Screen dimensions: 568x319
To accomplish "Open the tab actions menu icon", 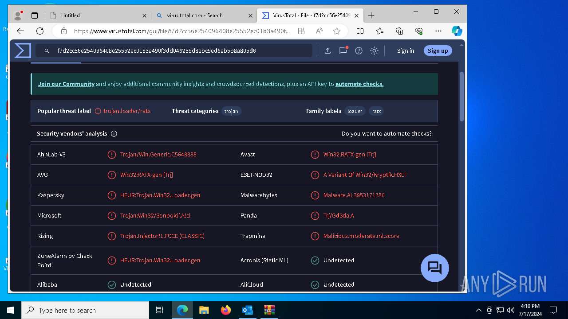I will tap(35, 16).
